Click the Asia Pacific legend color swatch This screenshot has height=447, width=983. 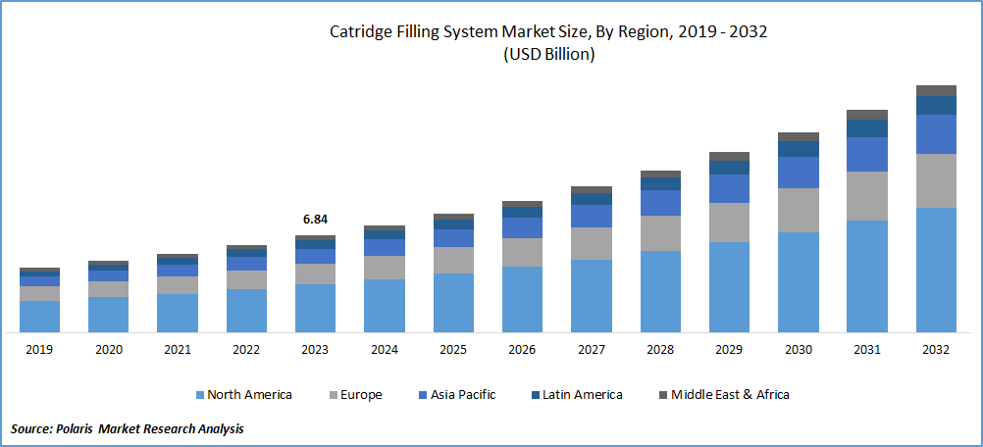[x=423, y=395]
